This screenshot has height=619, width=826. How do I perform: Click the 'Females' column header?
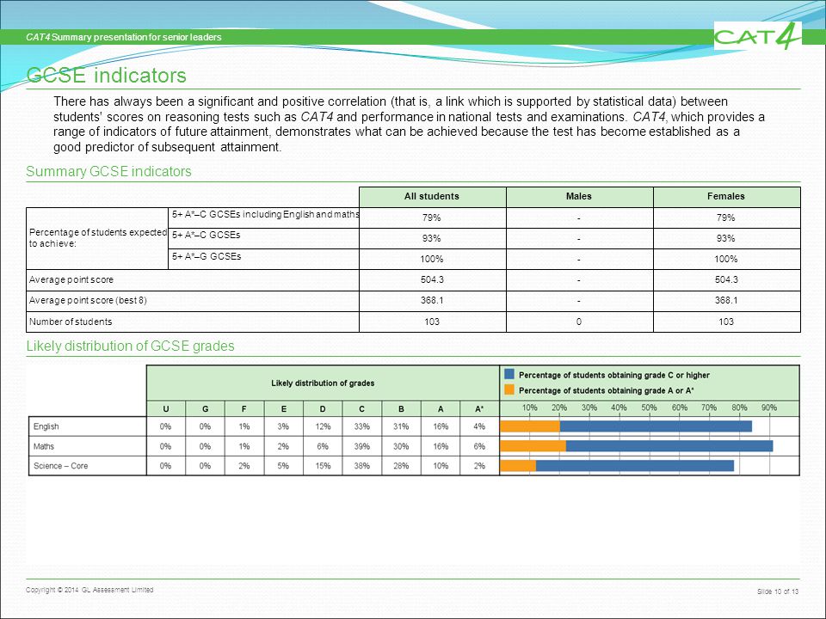coord(726,196)
